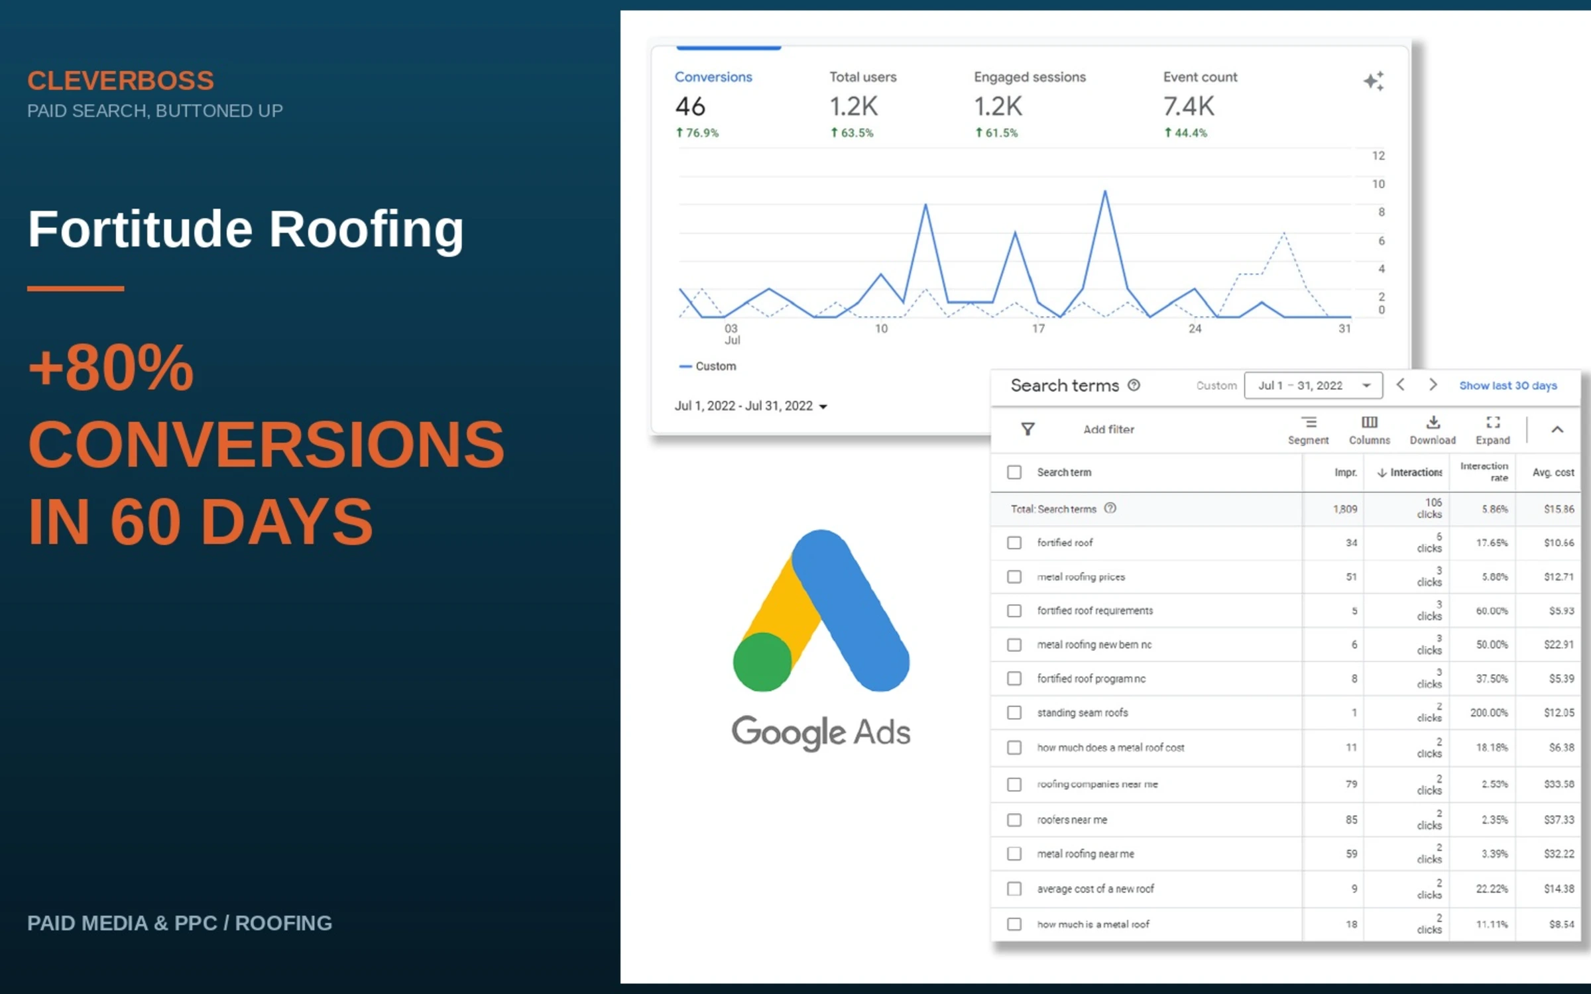The height and width of the screenshot is (994, 1591).
Task: Open the Segment tool
Action: pyautogui.click(x=1308, y=431)
